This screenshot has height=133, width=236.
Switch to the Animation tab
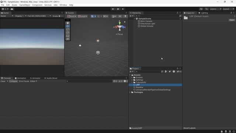[x=21, y=78]
